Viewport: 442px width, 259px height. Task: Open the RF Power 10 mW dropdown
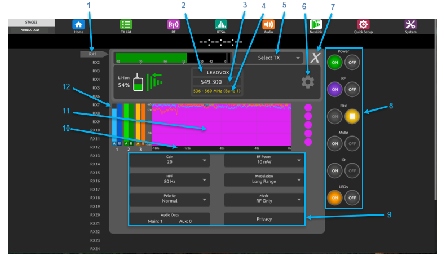(264, 160)
